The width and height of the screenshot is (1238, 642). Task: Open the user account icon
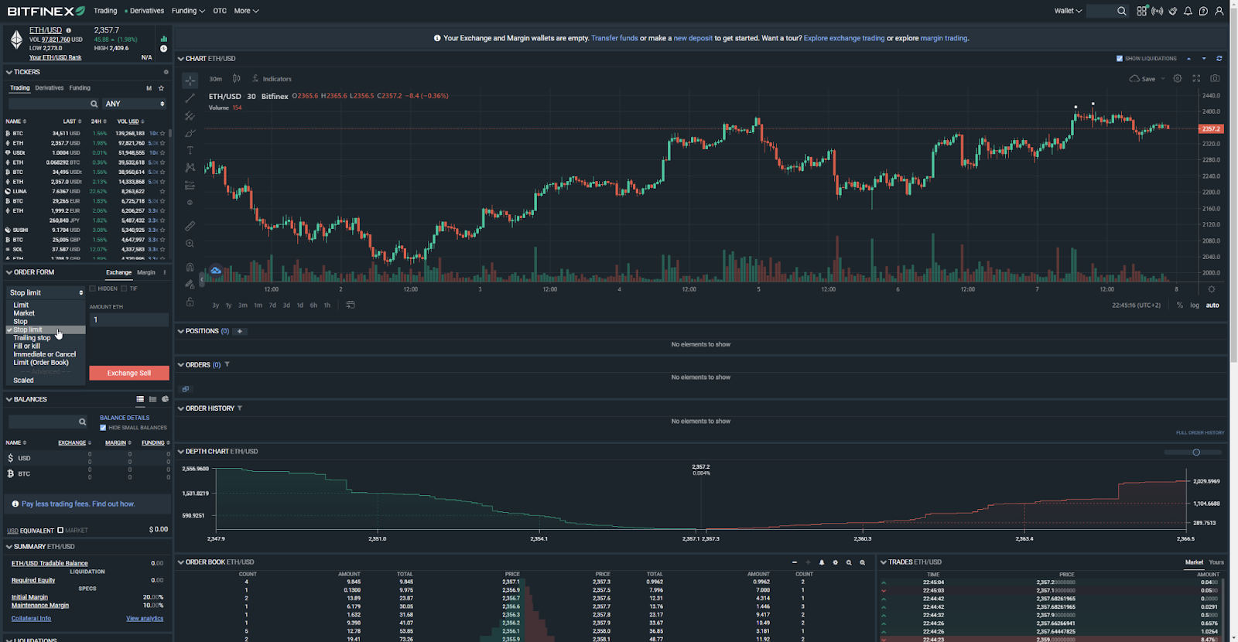[x=1219, y=11]
